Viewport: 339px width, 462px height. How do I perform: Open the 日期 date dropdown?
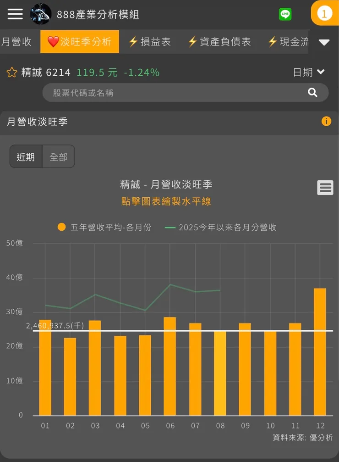pos(309,72)
